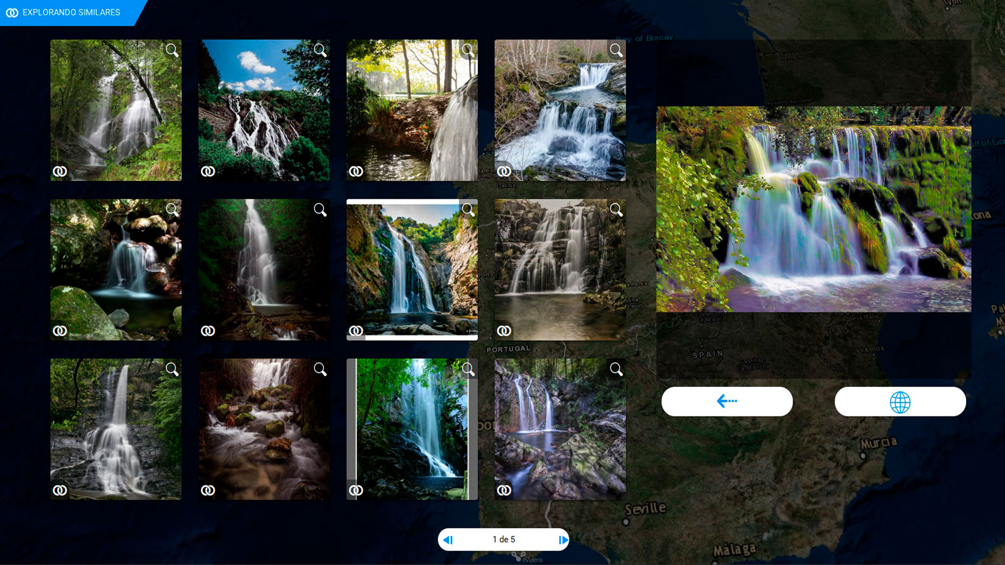The image size is (1005, 565).
Task: Explore similar of the sunlit trees waterfall thumbnail
Action: (356, 171)
